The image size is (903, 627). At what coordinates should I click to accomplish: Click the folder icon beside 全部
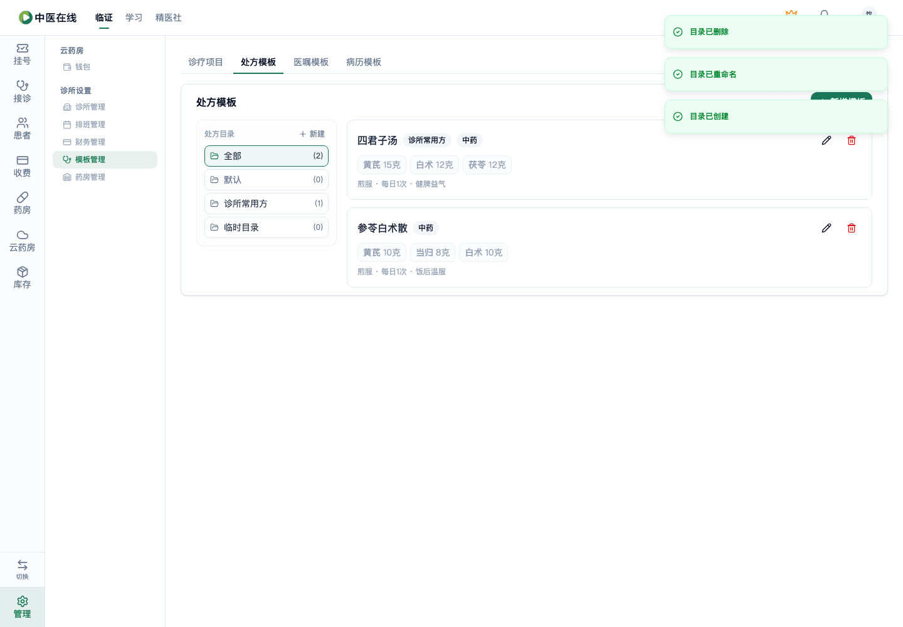pos(214,156)
